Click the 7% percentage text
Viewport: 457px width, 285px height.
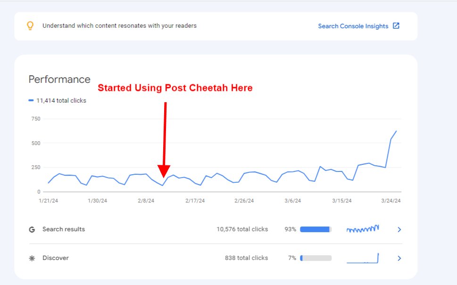point(292,258)
